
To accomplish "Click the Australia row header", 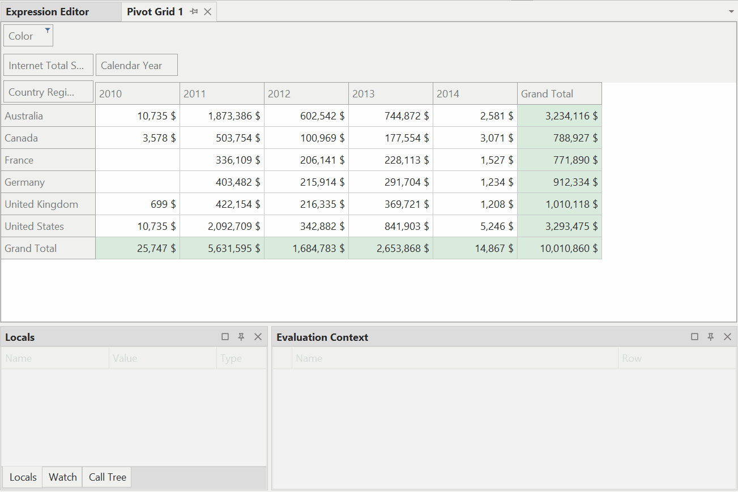I will pyautogui.click(x=48, y=116).
